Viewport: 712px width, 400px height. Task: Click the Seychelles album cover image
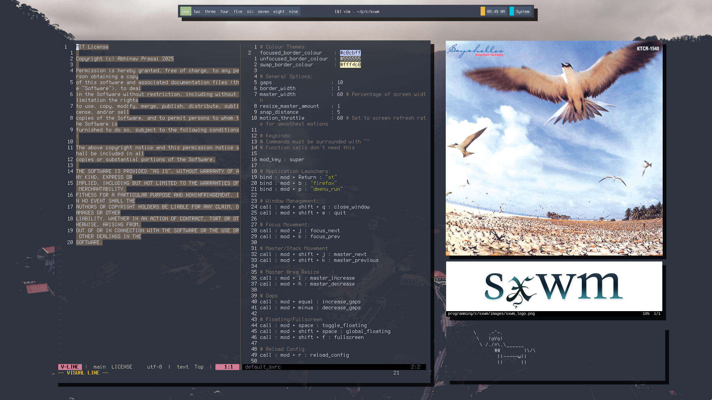(x=554, y=148)
